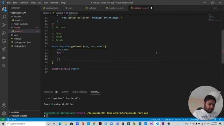Open notifications bell in status bar
This screenshot has width=224, height=126.
(220, 119)
